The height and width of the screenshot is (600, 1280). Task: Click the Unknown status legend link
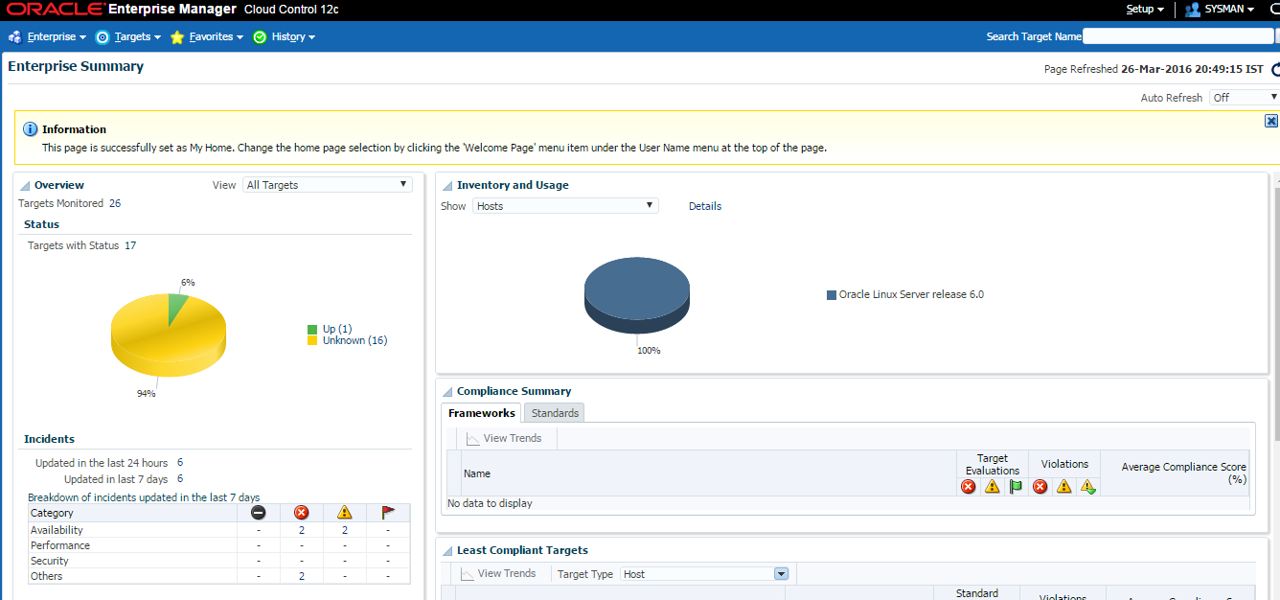[343, 340]
